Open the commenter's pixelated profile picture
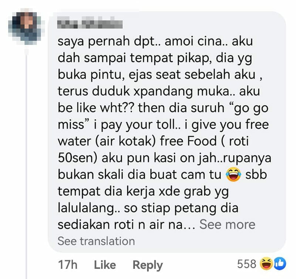 [27, 26]
